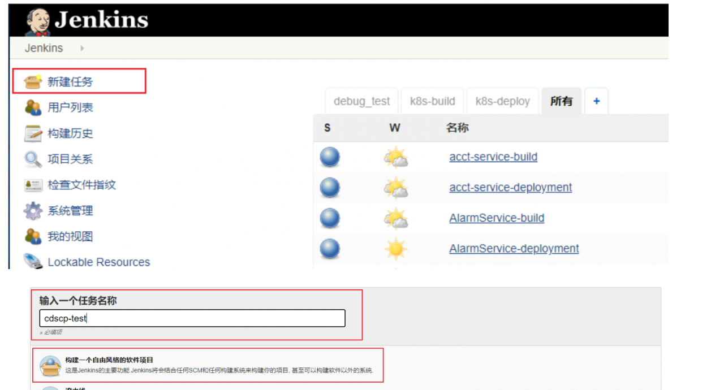The image size is (724, 390).
Task: Open the acct-service-deployment job
Action: pyautogui.click(x=511, y=188)
